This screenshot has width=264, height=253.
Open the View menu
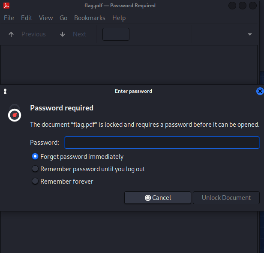pyautogui.click(x=46, y=18)
